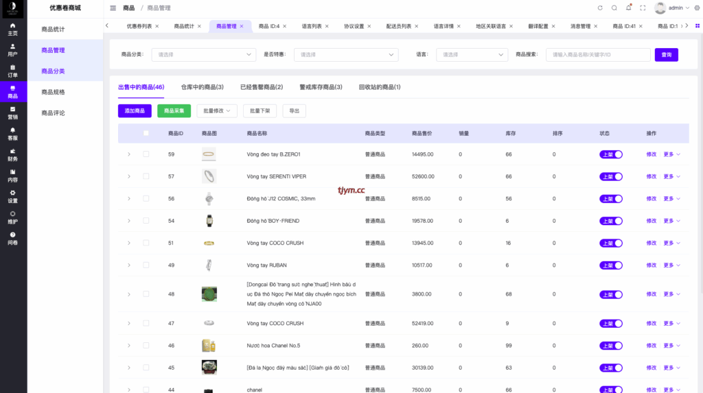The height and width of the screenshot is (393, 703).
Task: Click the 添加商品 button
Action: pos(135,110)
